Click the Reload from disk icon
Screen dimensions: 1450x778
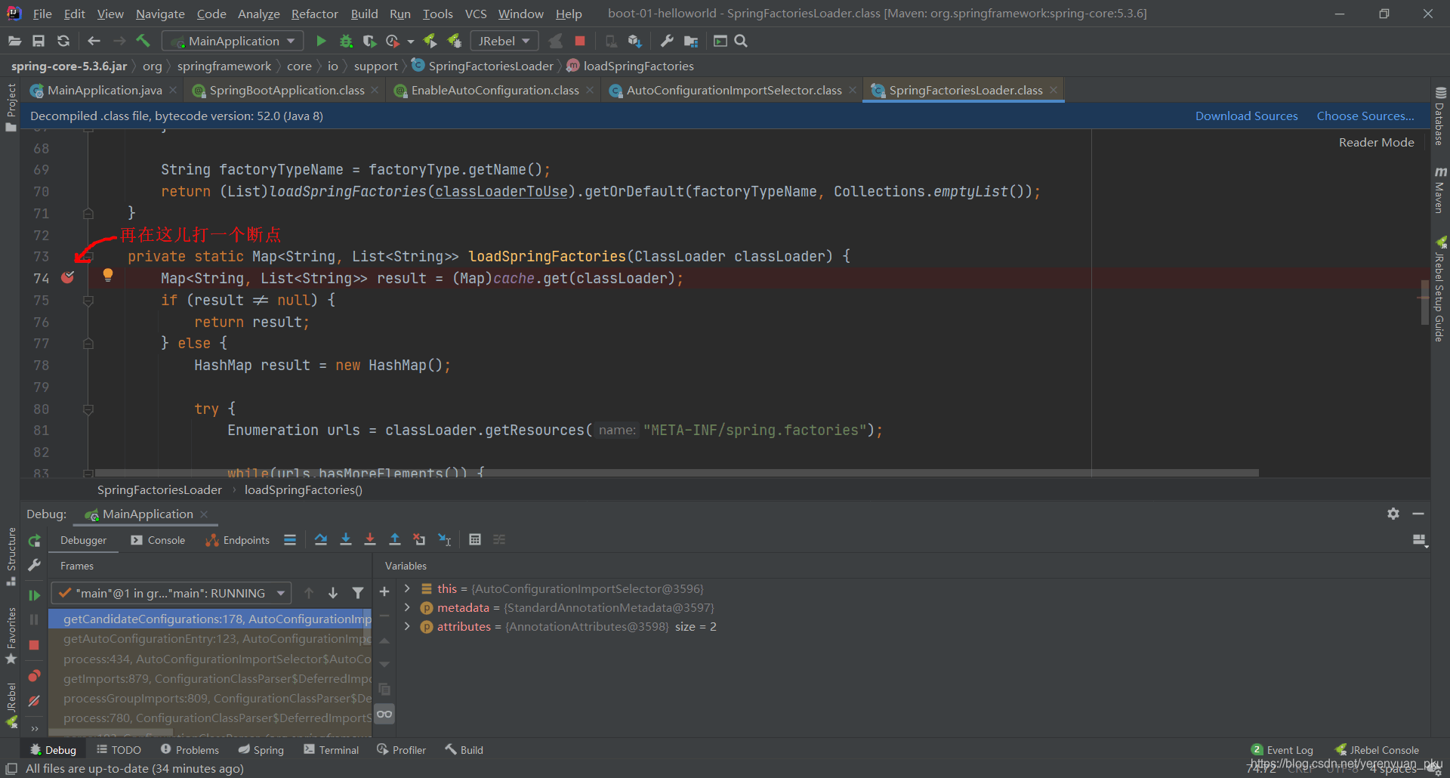(63, 41)
